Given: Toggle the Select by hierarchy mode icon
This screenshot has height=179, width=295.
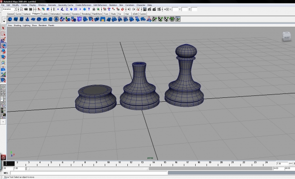Looking at the screenshot, I should click(x=39, y=9).
